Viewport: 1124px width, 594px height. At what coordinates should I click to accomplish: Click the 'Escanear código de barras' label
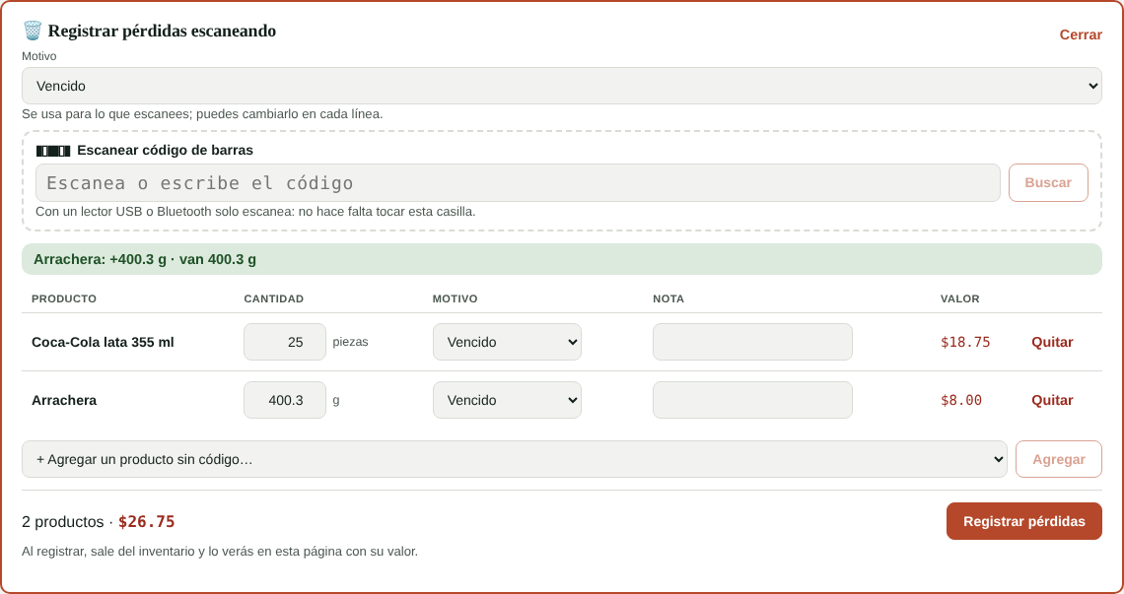(x=165, y=151)
